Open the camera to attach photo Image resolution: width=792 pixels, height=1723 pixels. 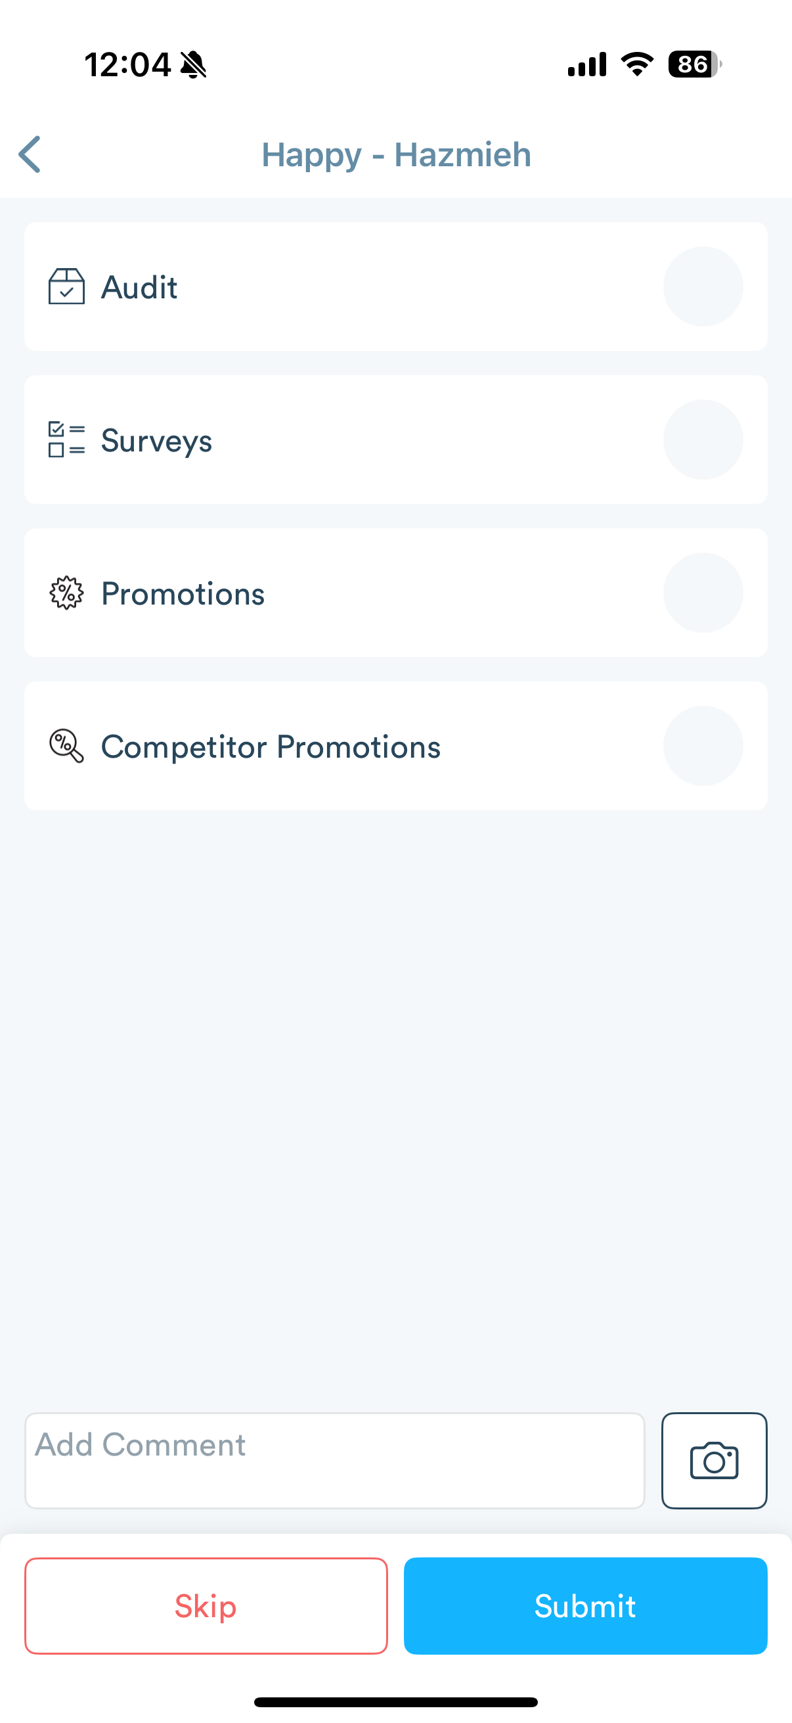[714, 1461]
